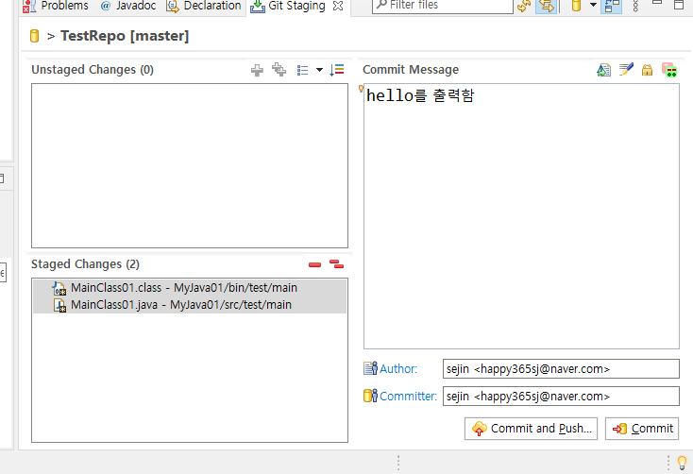Viewport: 693px width, 474px height.
Task: Click the Author link label
Action: coord(398,369)
